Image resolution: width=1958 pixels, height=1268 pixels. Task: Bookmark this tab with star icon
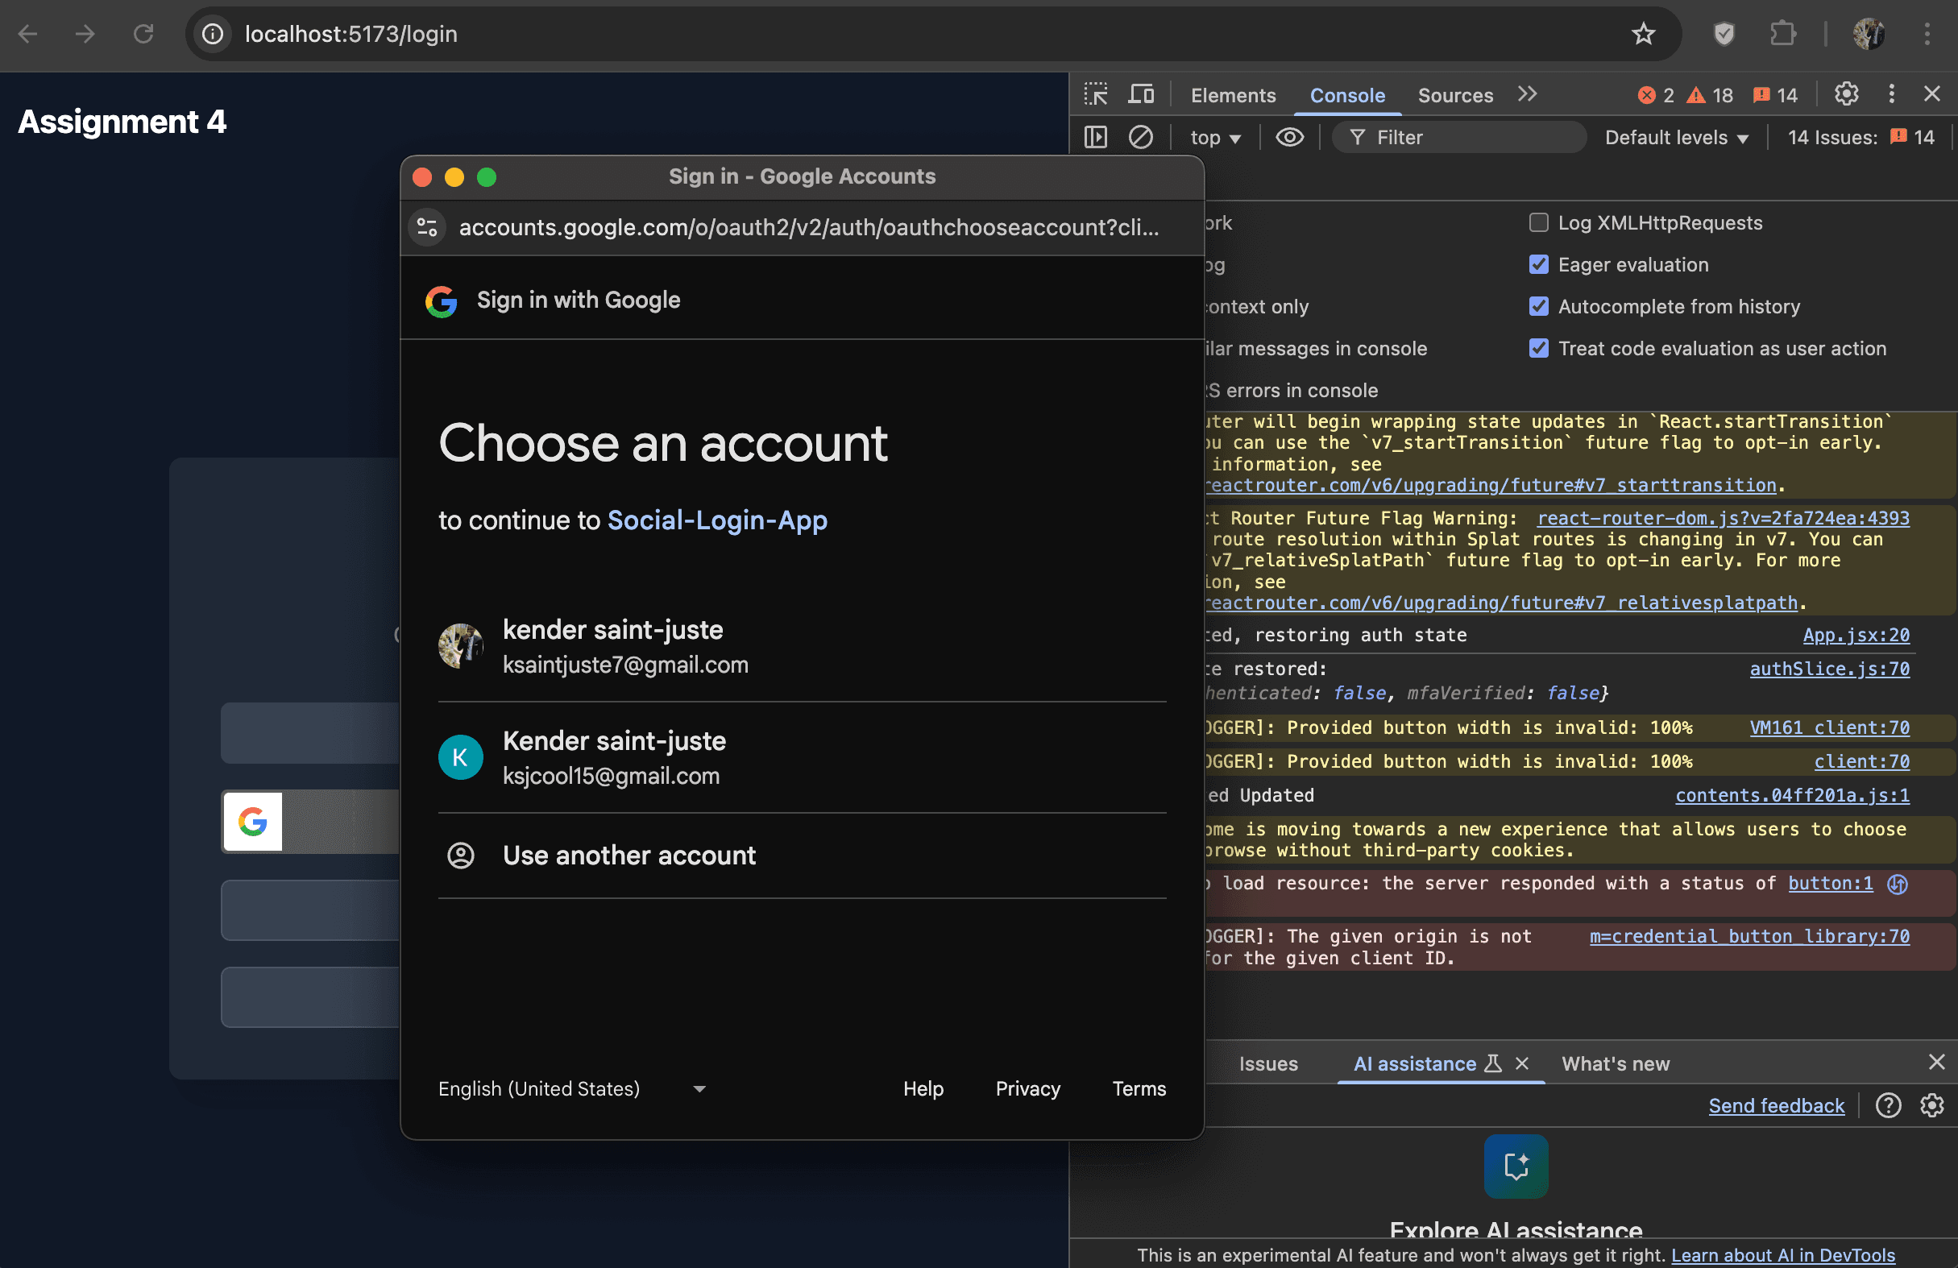click(x=1643, y=34)
